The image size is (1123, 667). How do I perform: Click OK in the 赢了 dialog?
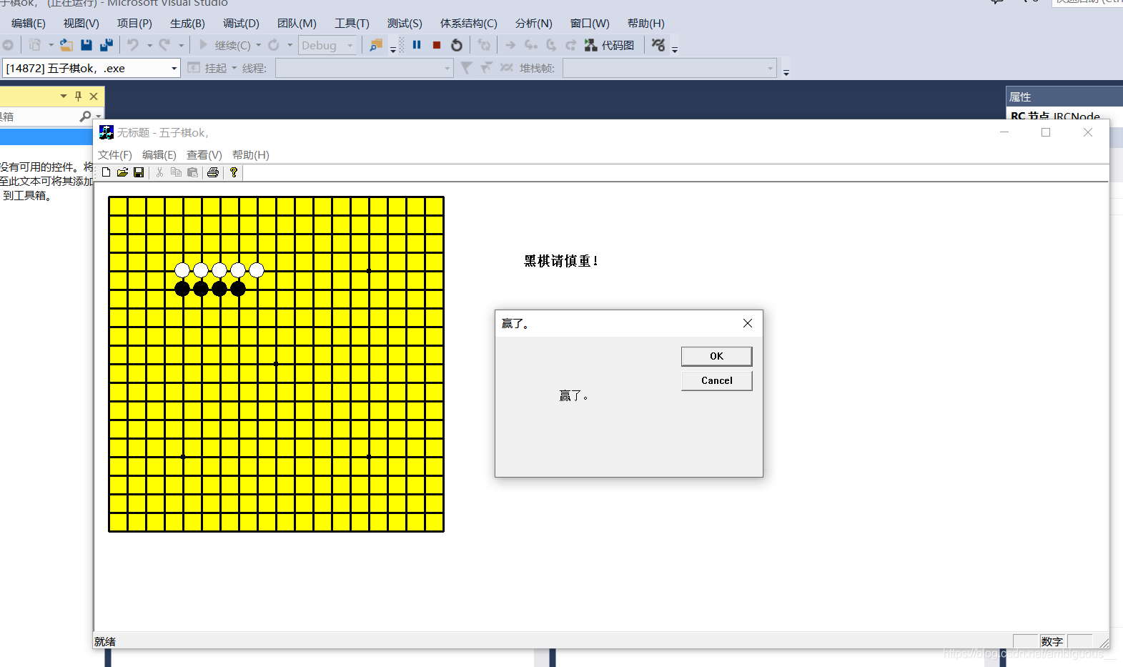[x=716, y=356]
